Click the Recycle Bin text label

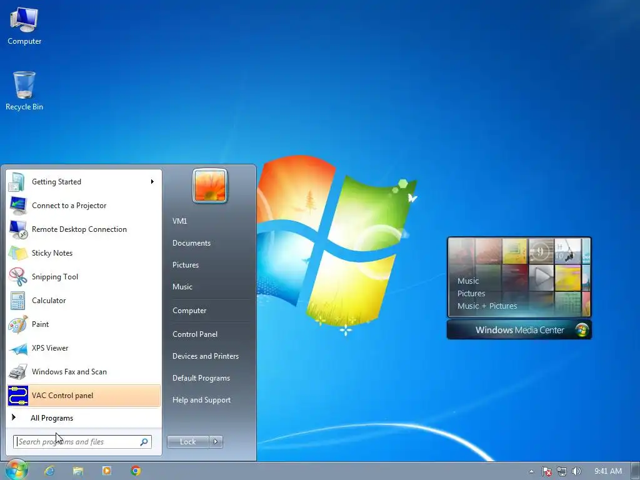24,107
